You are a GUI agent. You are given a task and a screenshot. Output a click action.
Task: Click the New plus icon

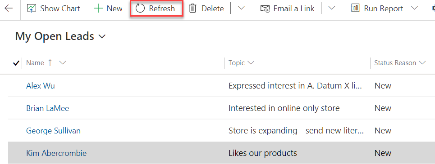(98, 9)
